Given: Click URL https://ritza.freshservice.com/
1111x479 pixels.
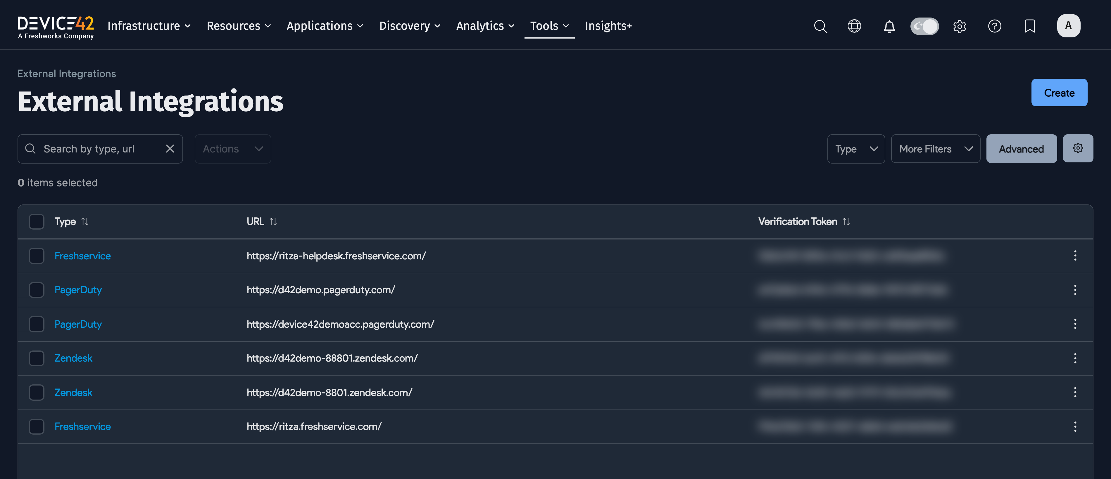Looking at the screenshot, I should click(314, 426).
